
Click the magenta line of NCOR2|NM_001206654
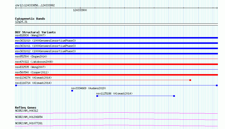pyautogui.click(x=116, y=119)
